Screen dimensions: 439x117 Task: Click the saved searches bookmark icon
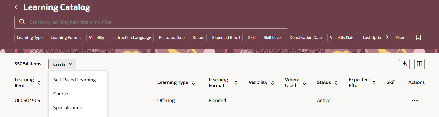pos(418,37)
